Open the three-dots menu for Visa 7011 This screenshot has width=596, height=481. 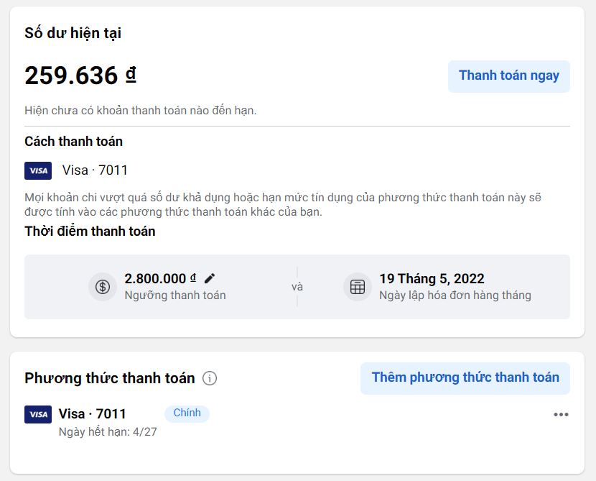561,414
